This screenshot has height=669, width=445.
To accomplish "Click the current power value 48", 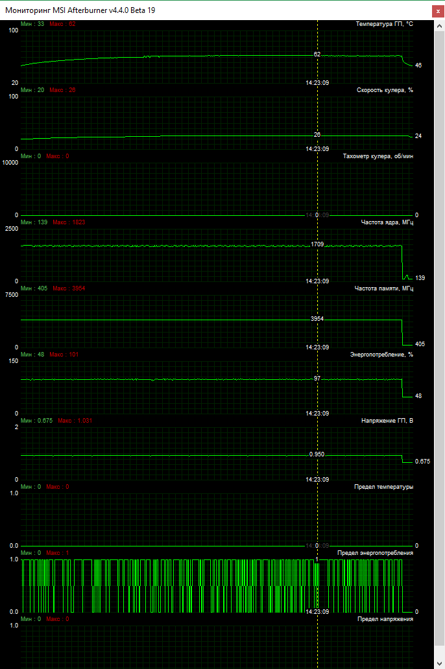I will pyautogui.click(x=418, y=396).
